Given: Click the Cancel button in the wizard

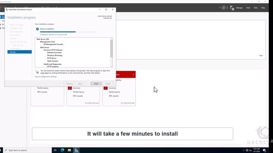Looking at the screenshot, I should click(x=108, y=84).
